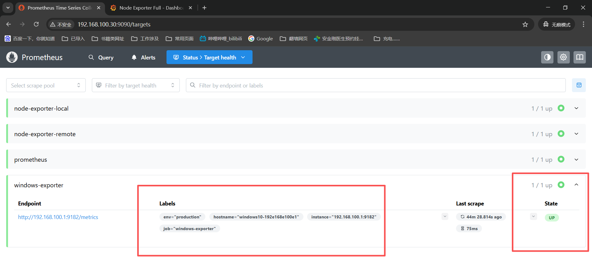
Task: Open the Filter by target health dropdown
Action: click(136, 85)
